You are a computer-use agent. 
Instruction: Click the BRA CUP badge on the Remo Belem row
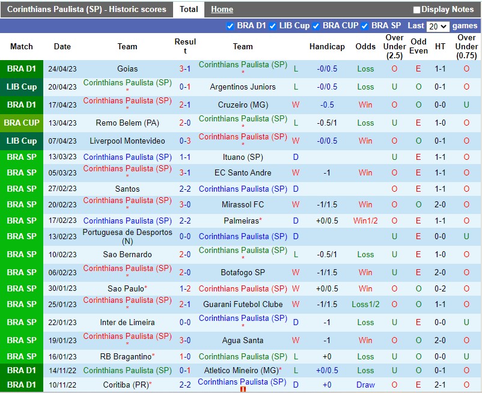(x=22, y=123)
